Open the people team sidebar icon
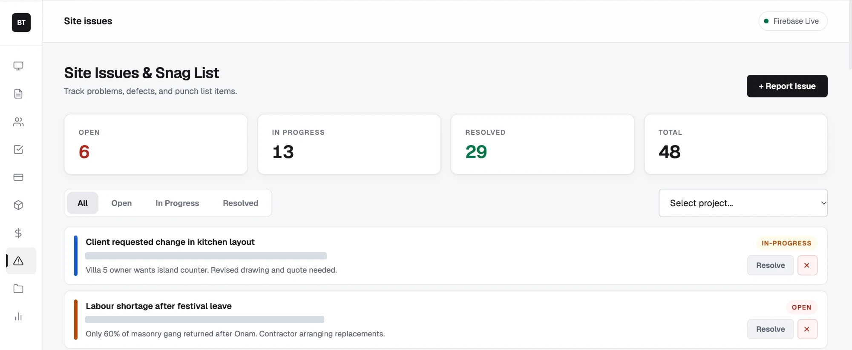 18,122
